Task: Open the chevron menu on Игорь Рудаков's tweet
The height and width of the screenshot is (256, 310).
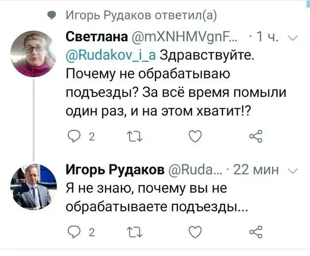Action: point(293,171)
